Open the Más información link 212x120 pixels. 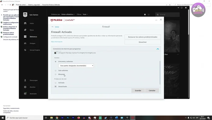(x=57, y=42)
